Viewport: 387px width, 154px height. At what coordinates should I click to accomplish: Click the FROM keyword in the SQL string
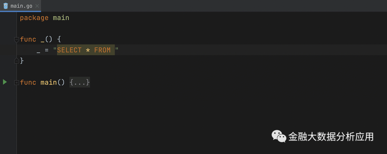102,50
